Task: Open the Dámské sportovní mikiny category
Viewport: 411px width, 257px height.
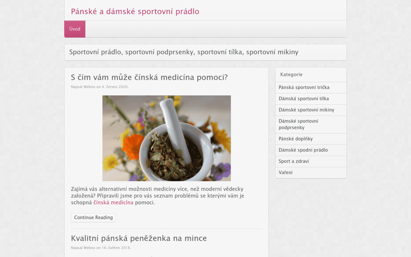Action: [306, 110]
